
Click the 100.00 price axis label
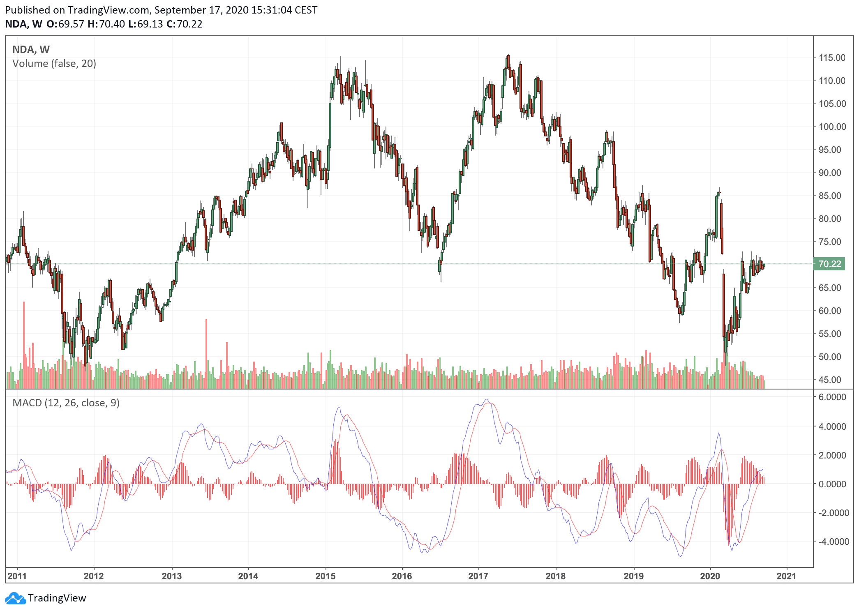coord(832,127)
